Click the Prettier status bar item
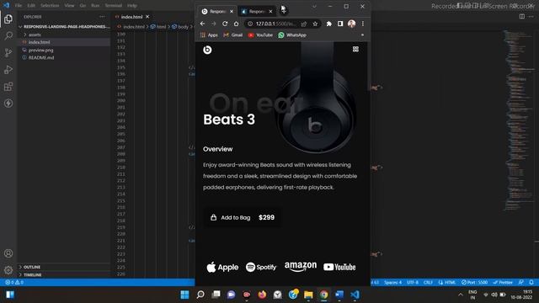Viewport: 539px width, 303px height. click(503, 283)
